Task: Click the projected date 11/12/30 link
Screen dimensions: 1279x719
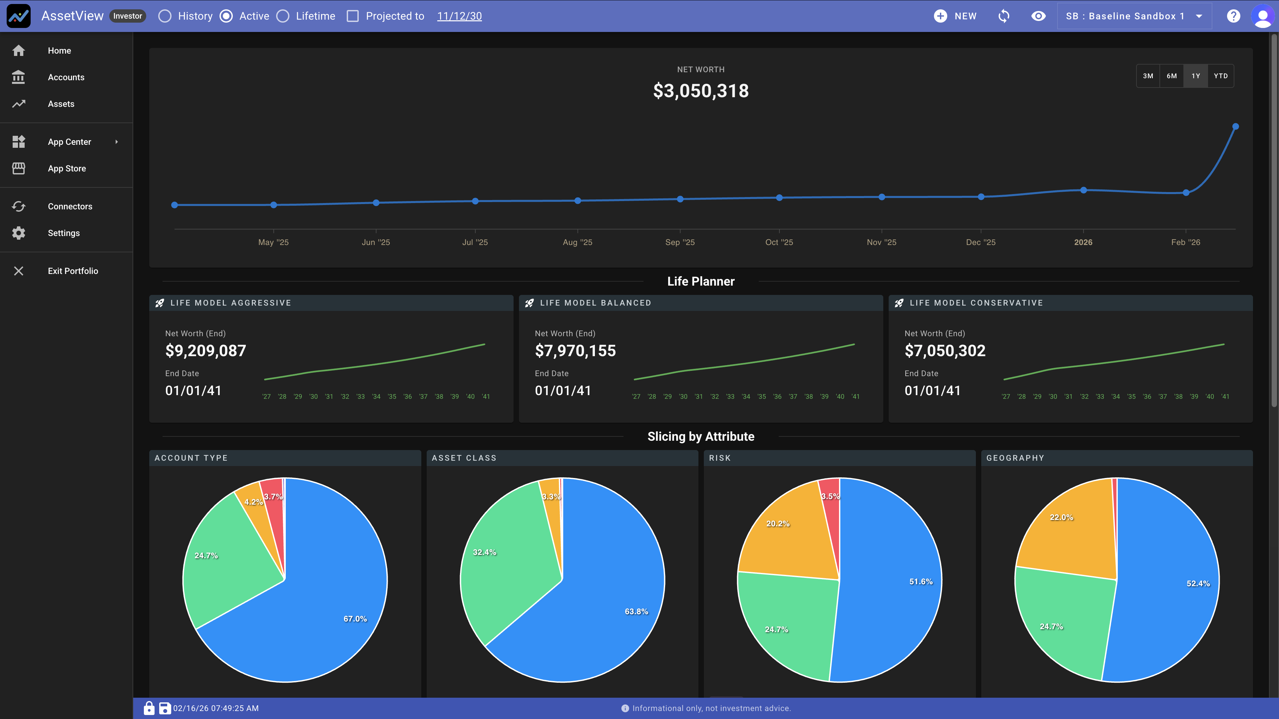Action: pos(459,16)
